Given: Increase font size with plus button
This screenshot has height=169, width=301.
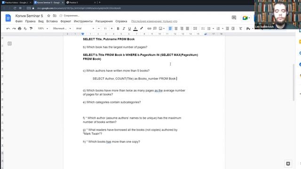Looking at the screenshot, I should pos(111,29).
